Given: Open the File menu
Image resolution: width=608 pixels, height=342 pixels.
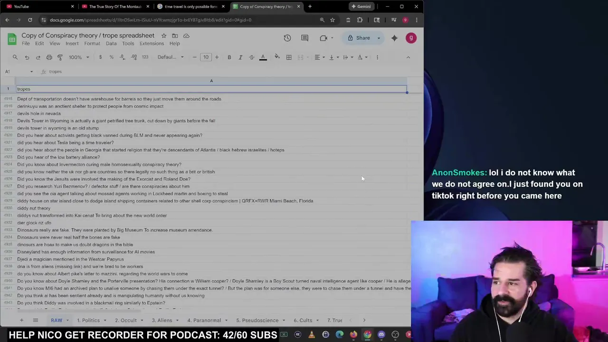Looking at the screenshot, I should (26, 44).
